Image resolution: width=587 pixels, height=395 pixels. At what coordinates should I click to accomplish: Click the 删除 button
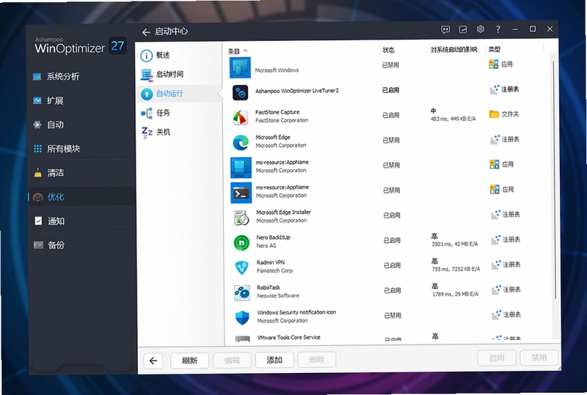[317, 360]
